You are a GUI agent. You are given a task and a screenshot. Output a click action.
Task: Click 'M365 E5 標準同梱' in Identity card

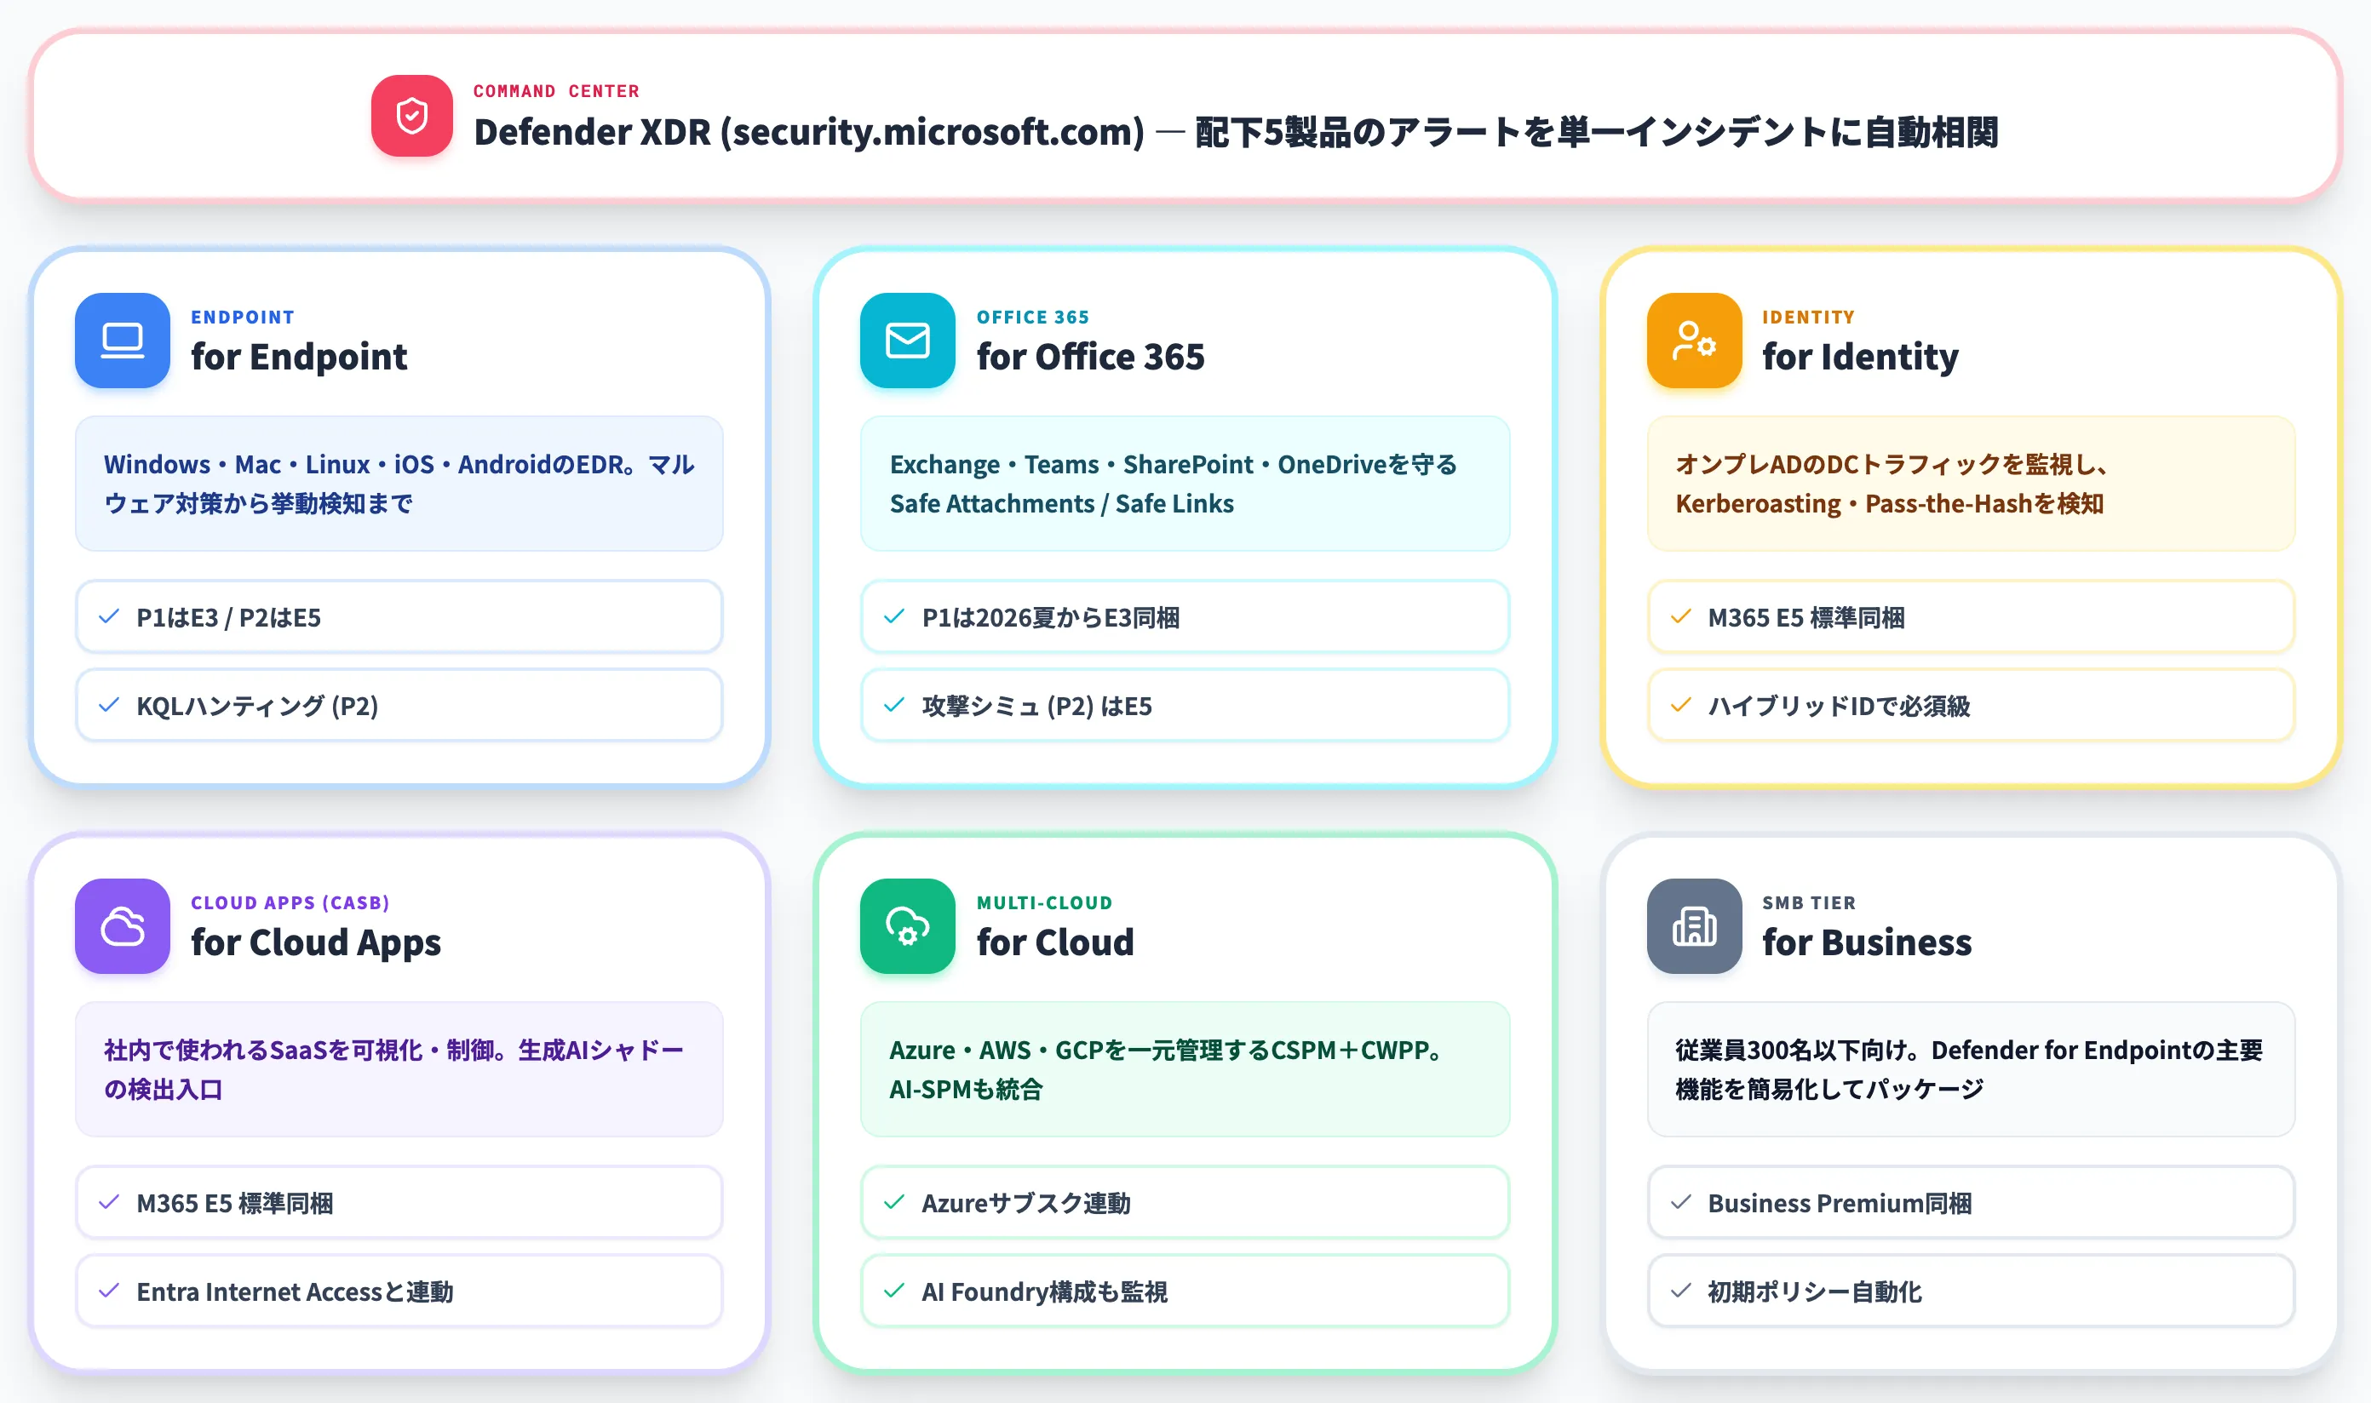[x=1971, y=616]
